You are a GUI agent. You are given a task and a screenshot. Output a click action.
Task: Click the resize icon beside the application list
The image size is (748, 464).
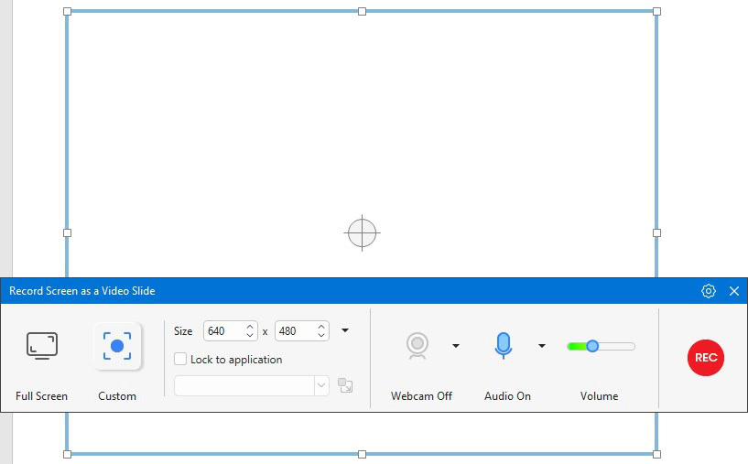click(x=345, y=385)
